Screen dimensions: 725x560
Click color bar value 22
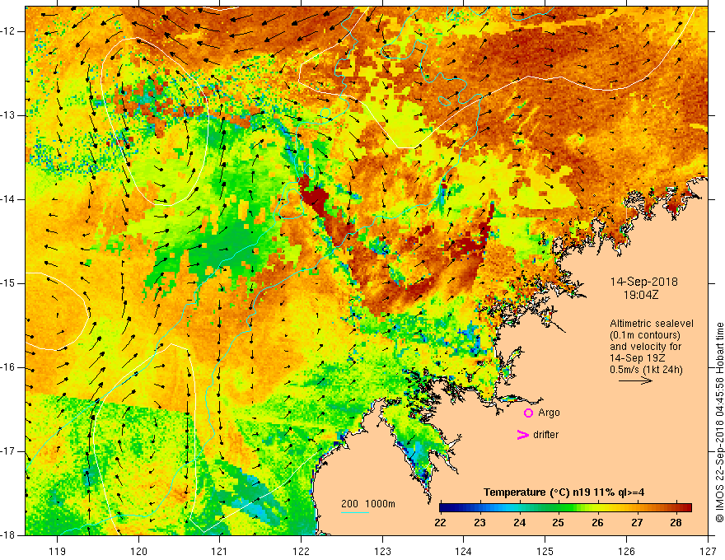(440, 523)
